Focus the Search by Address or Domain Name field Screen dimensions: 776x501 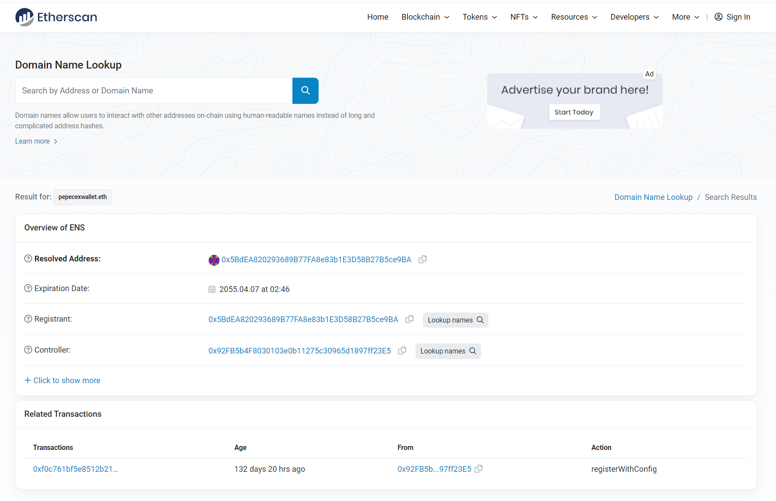tap(154, 91)
